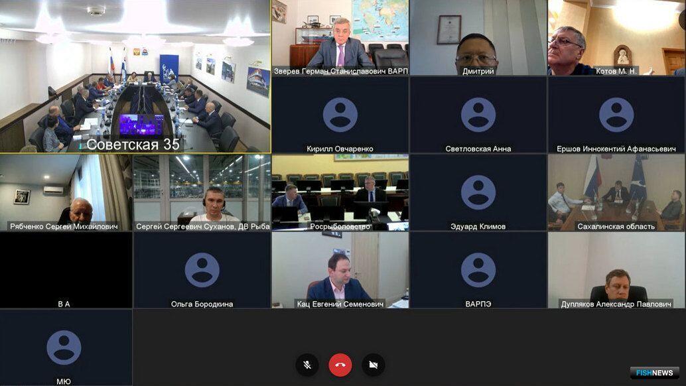Click the FISHNEWS watermark logo
Viewport: 686px width, 386px height.
click(x=655, y=373)
